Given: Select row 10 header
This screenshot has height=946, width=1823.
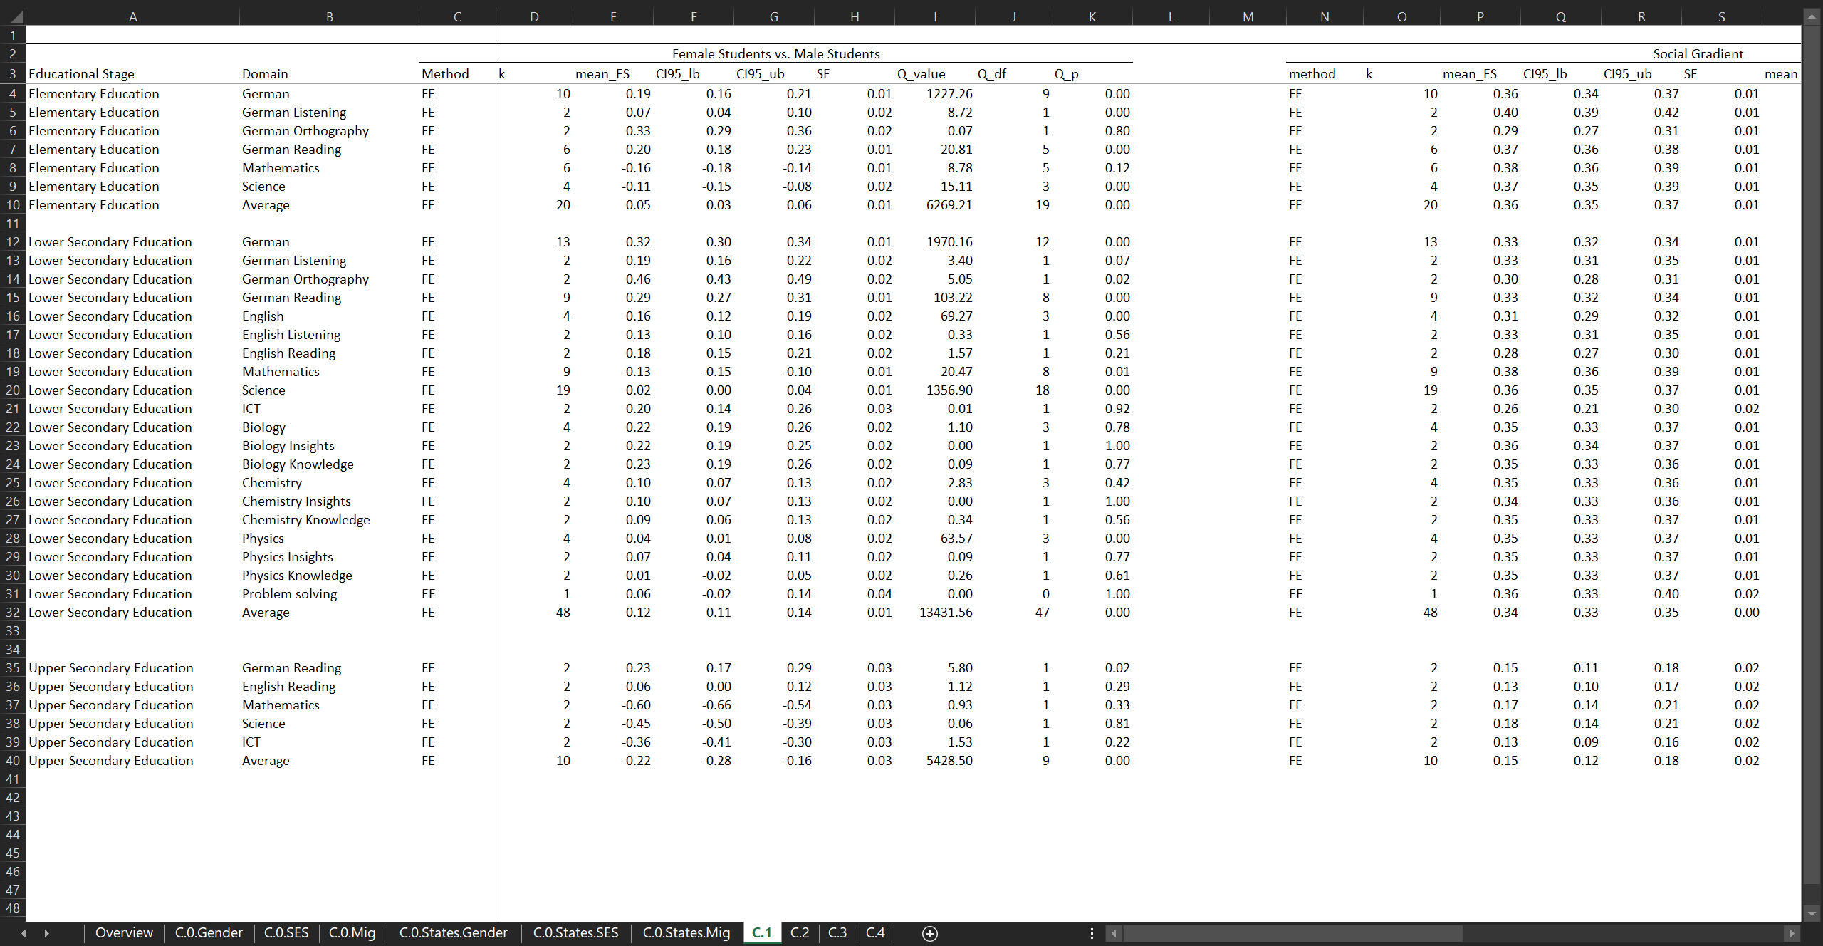Looking at the screenshot, I should click(x=13, y=205).
